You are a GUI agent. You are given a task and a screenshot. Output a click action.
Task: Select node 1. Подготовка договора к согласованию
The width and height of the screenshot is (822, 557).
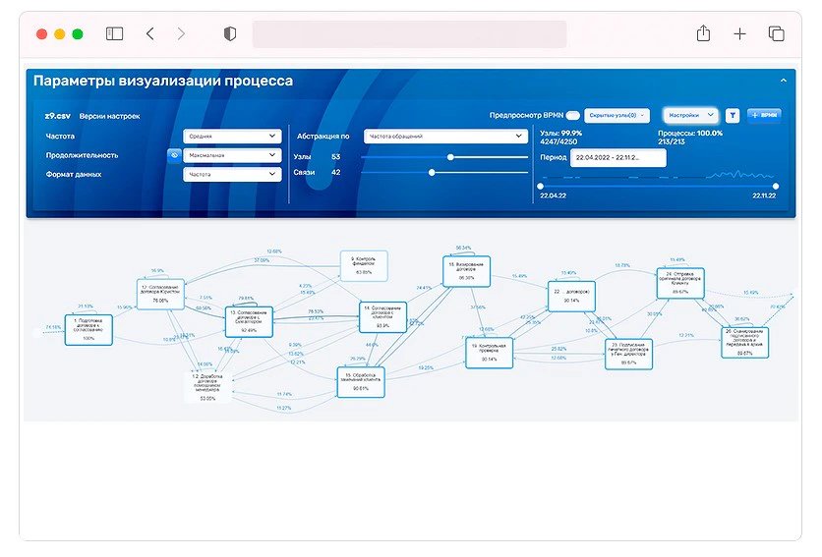(88, 330)
